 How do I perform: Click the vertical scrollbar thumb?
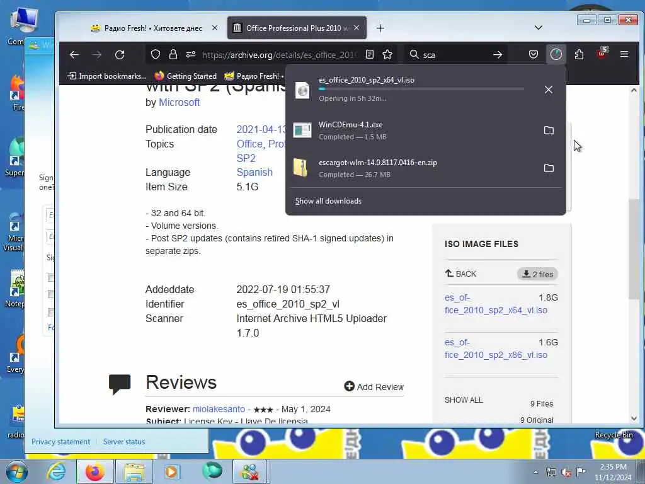pos(634,249)
